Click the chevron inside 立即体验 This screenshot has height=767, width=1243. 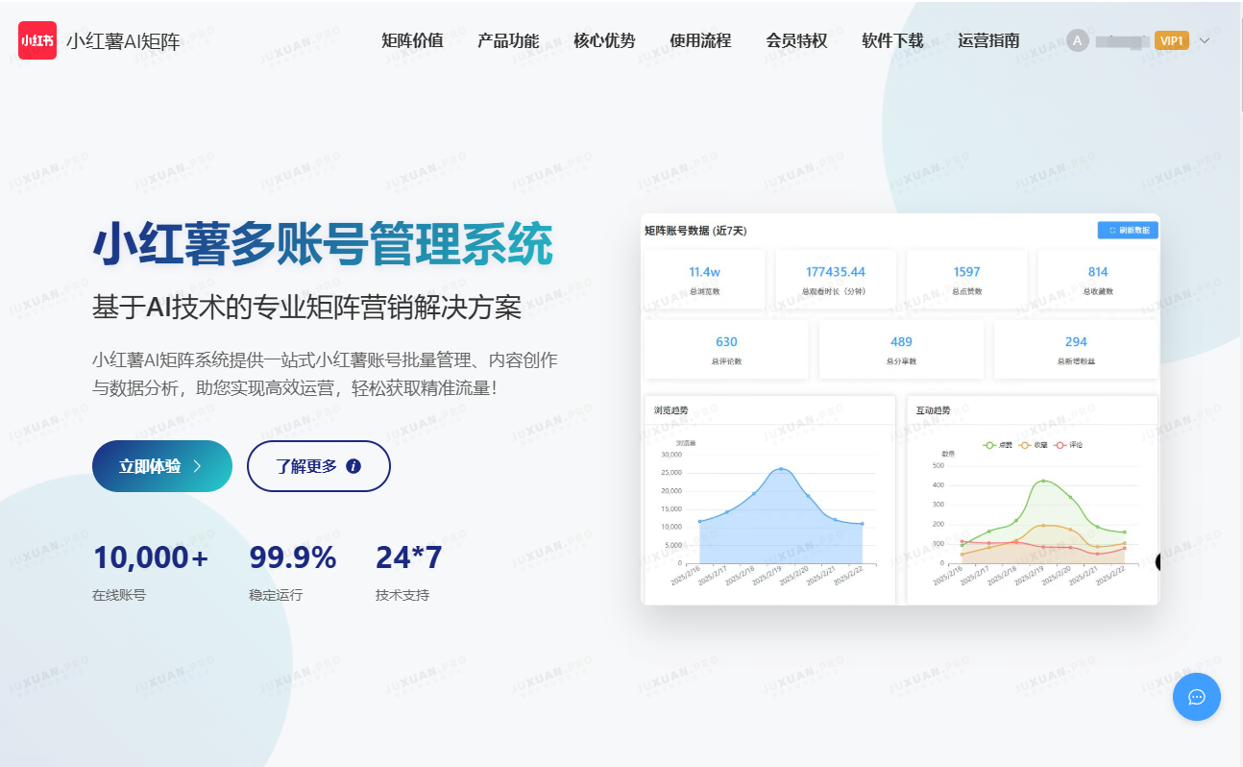(197, 466)
